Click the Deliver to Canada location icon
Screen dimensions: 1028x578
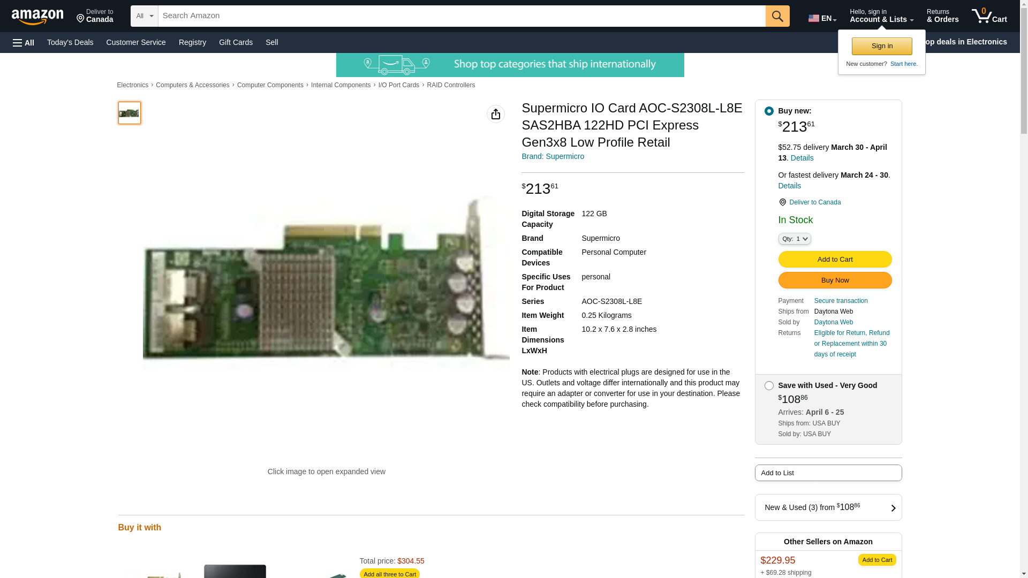(81, 19)
